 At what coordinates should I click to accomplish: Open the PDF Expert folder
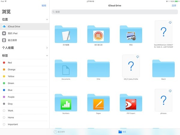point(131,103)
